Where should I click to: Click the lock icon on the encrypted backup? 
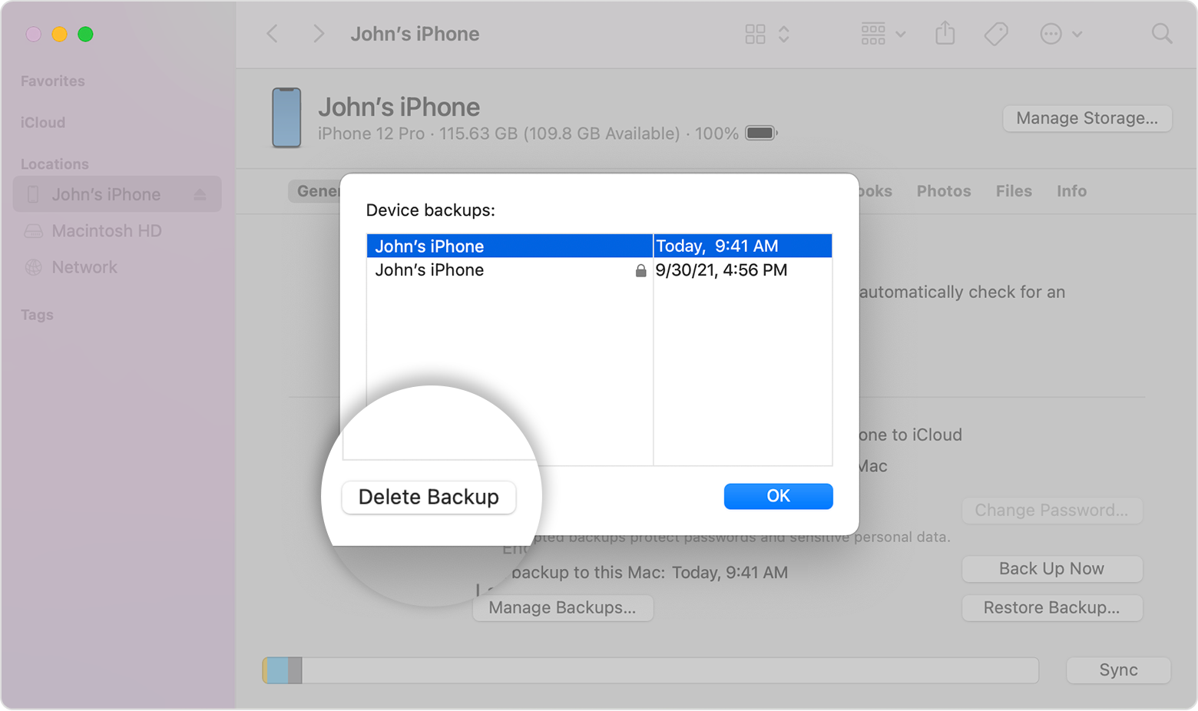[x=640, y=270]
